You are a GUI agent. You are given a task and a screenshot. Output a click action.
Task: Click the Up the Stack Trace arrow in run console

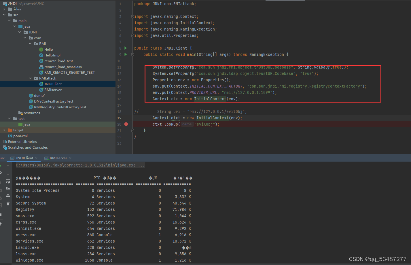(8, 166)
